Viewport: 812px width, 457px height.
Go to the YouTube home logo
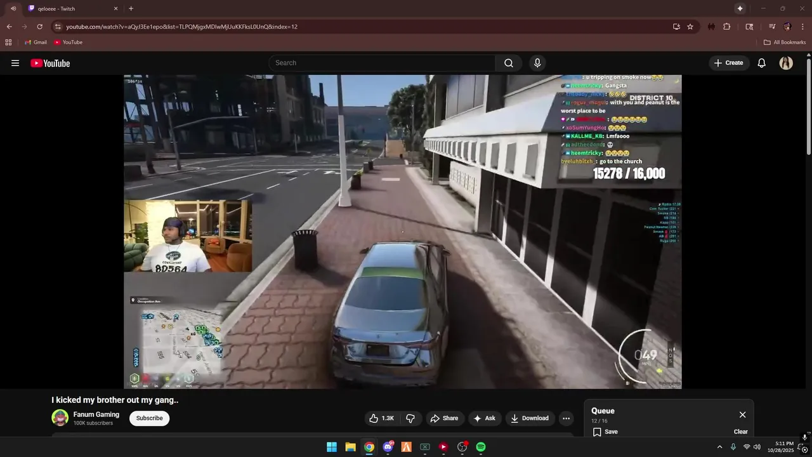50,63
